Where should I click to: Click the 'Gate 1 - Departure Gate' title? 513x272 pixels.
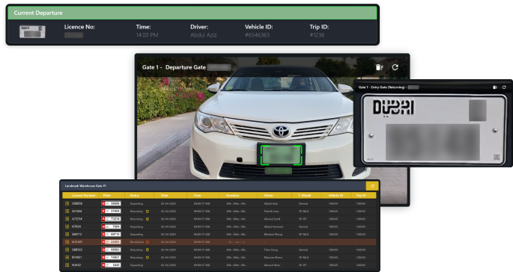tap(174, 67)
